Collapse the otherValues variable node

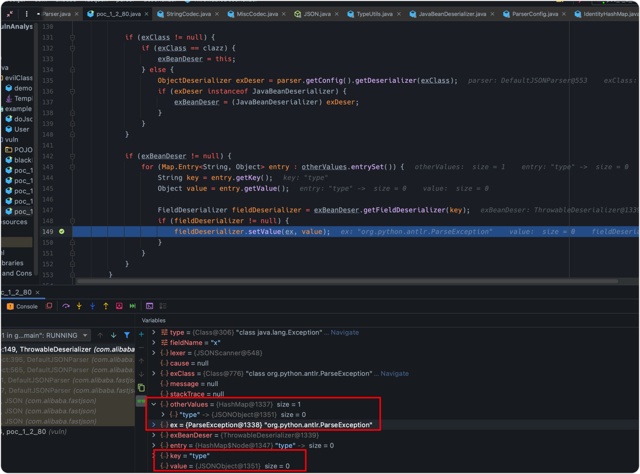click(x=154, y=404)
